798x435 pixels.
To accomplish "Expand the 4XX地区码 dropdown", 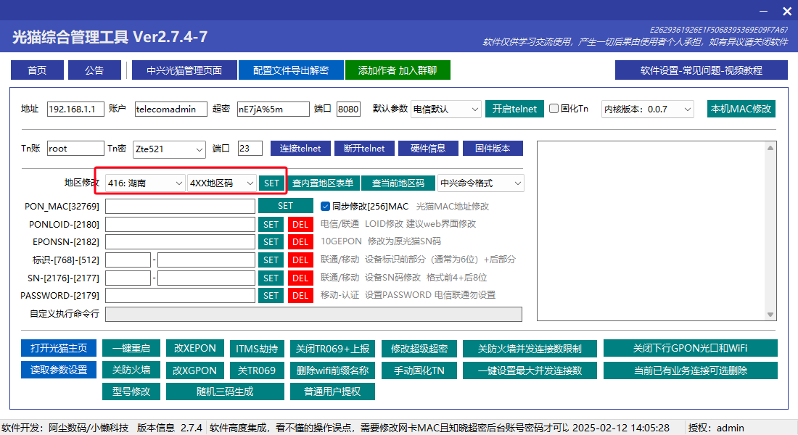I will click(x=221, y=183).
